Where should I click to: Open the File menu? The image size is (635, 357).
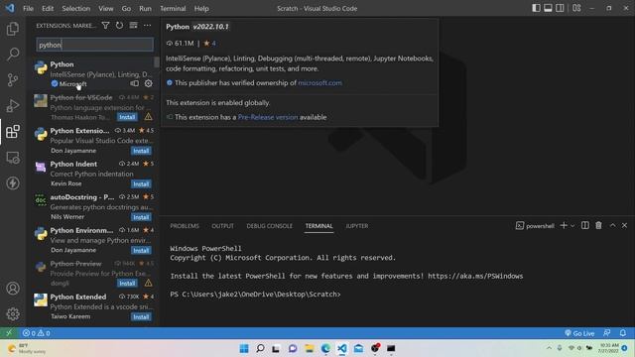[28, 9]
